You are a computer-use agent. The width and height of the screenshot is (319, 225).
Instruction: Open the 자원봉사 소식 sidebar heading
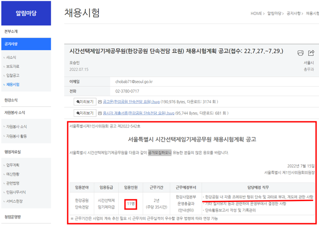pyautogui.click(x=15, y=112)
